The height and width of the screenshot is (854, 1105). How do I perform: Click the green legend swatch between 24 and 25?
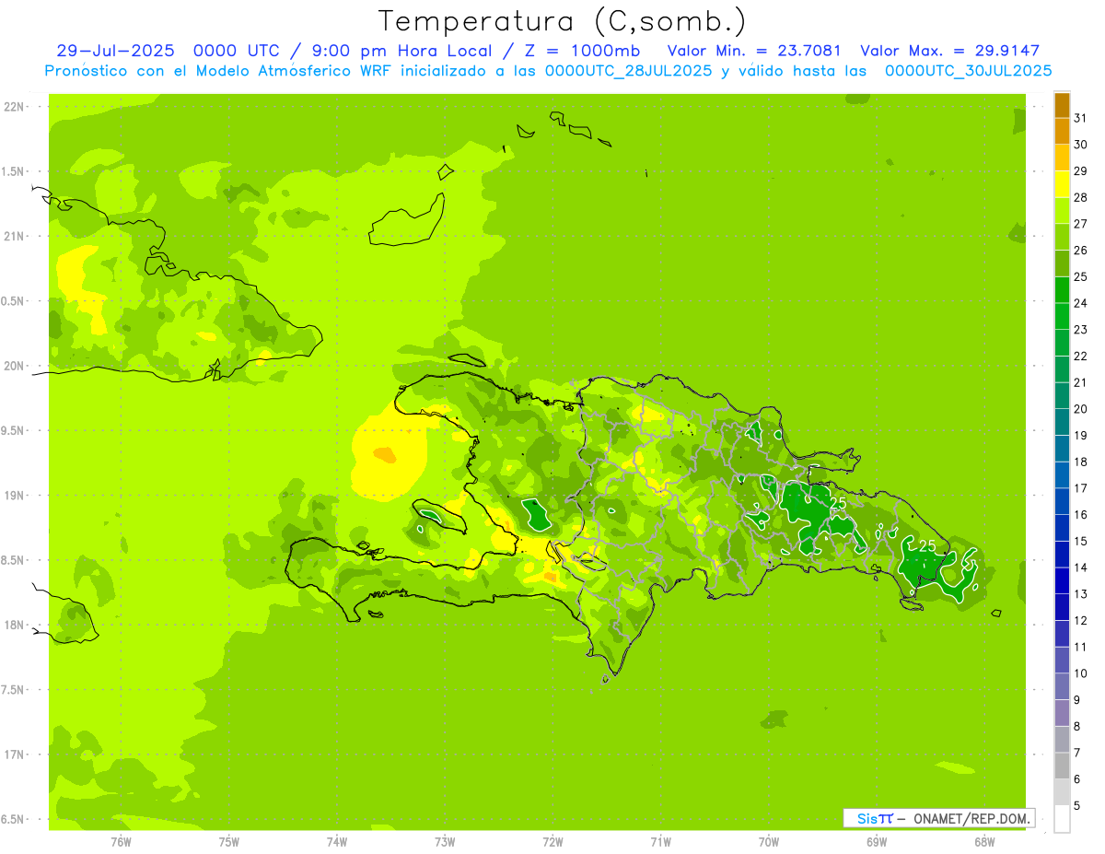[x=1062, y=289]
